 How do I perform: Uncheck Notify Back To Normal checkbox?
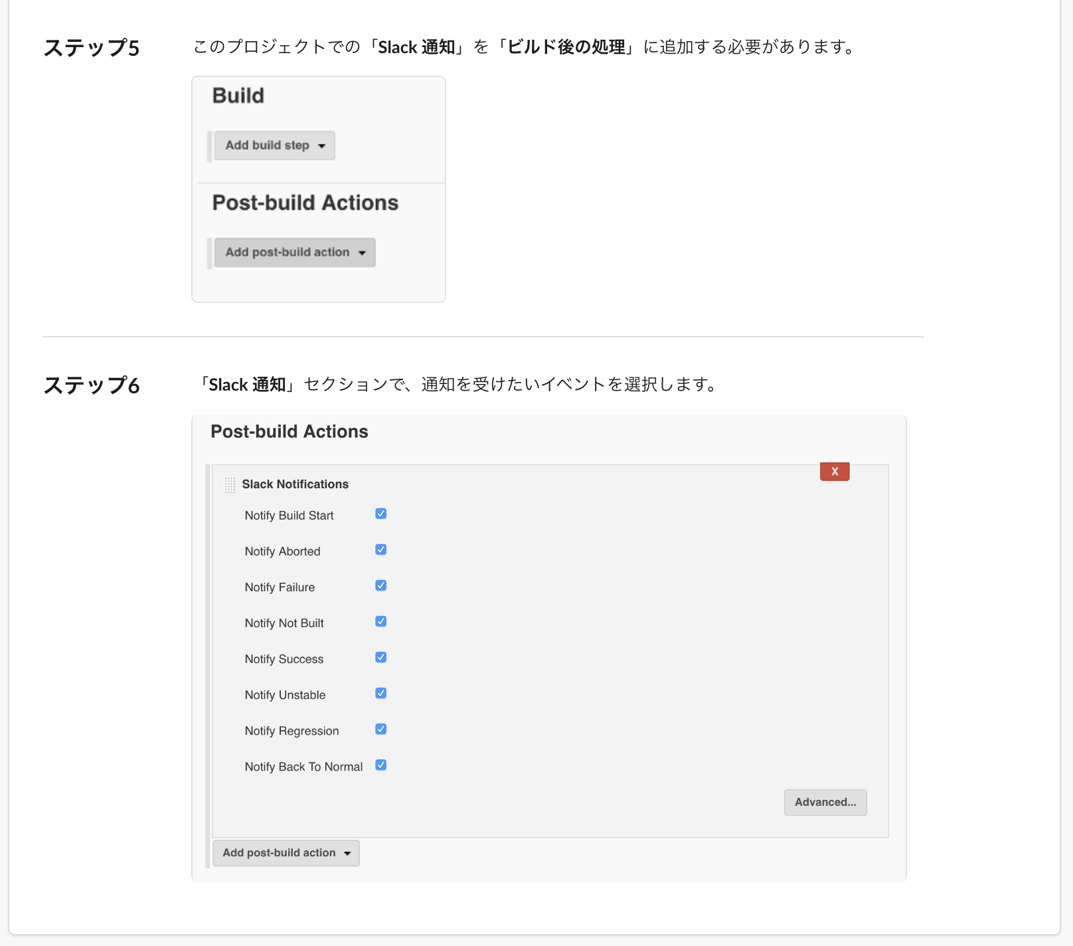(x=381, y=765)
